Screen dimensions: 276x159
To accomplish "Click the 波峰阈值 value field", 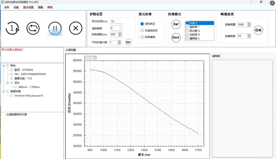I will coord(242,24).
